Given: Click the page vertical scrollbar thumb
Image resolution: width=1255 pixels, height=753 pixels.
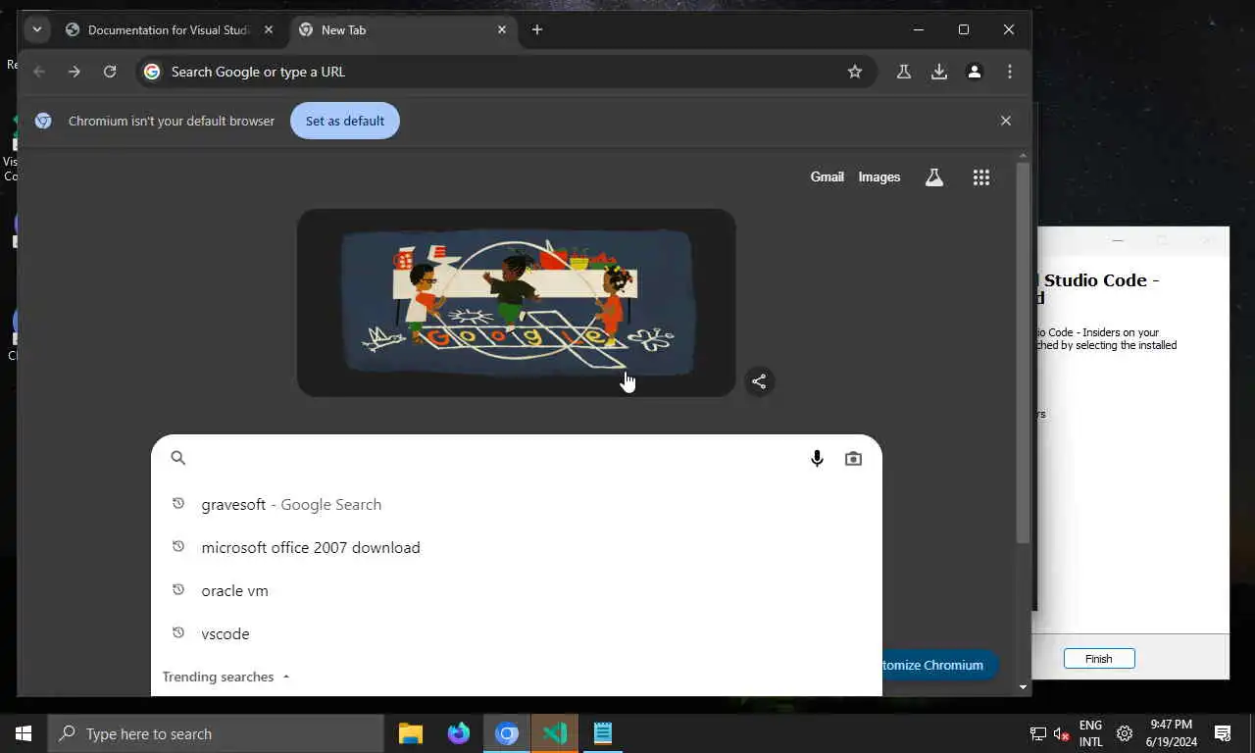Looking at the screenshot, I should (x=1023, y=353).
